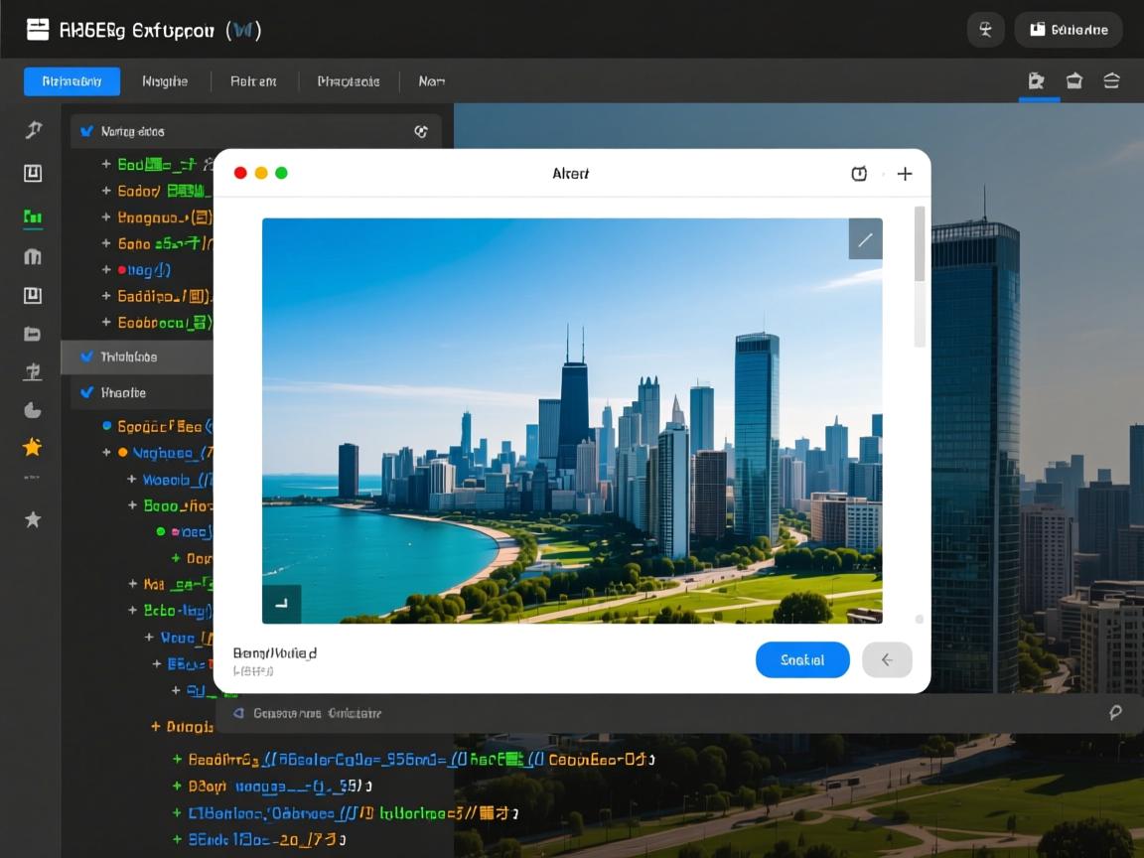
Task: Click the gray star icon in left sidebar
Action: click(33, 519)
